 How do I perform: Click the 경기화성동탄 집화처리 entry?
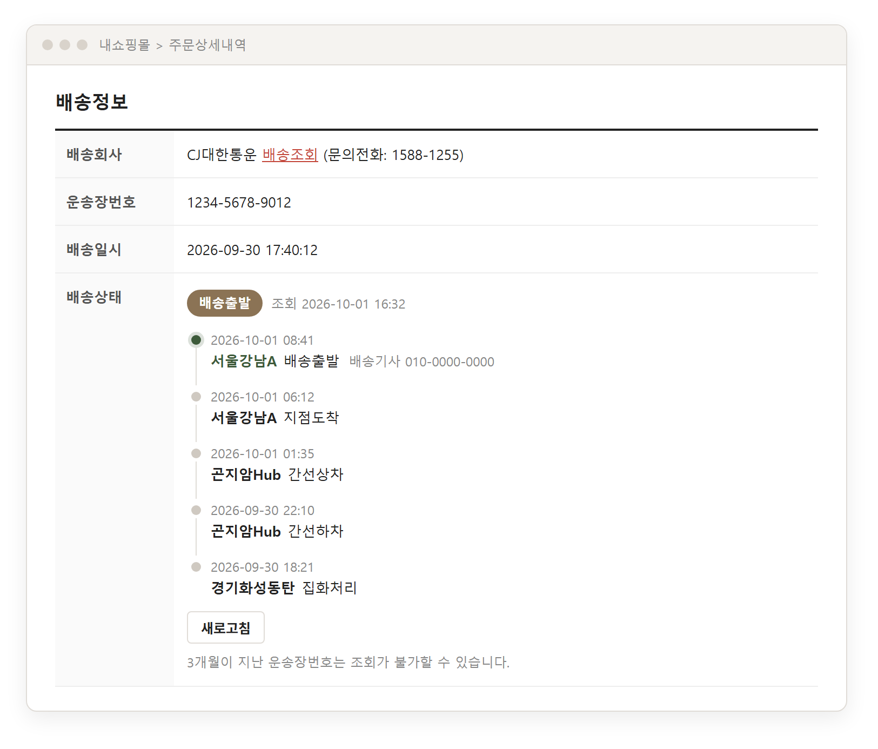(x=284, y=588)
